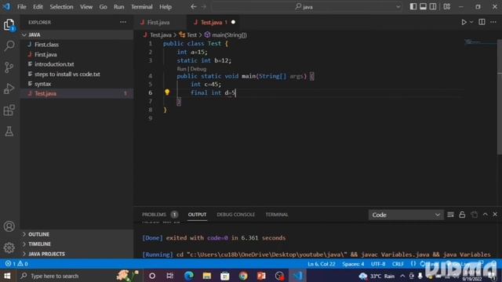Screen dimensions: 502x282
Task: Open the Run menu
Action: tap(118, 7)
